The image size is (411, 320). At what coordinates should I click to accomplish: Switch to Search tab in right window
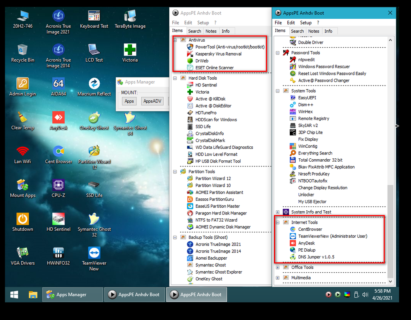297,31
